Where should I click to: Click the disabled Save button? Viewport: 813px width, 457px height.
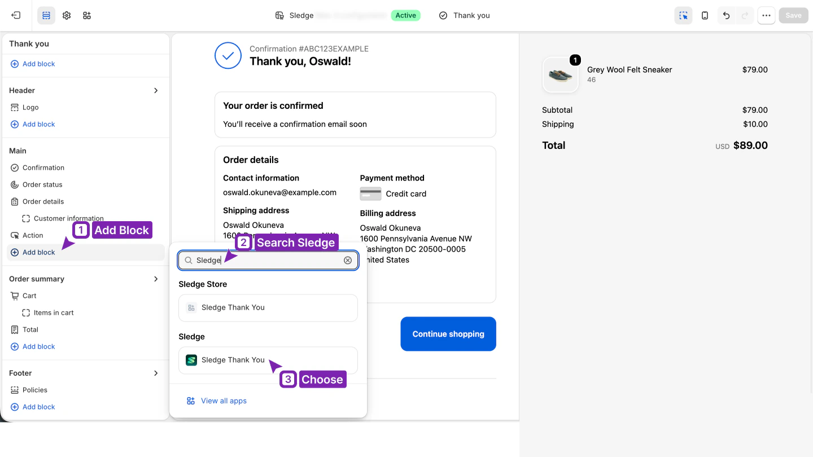[793, 15]
